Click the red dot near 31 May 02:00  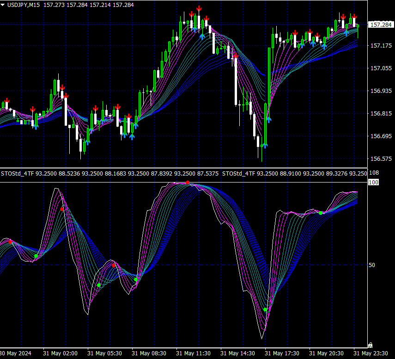click(62, 209)
